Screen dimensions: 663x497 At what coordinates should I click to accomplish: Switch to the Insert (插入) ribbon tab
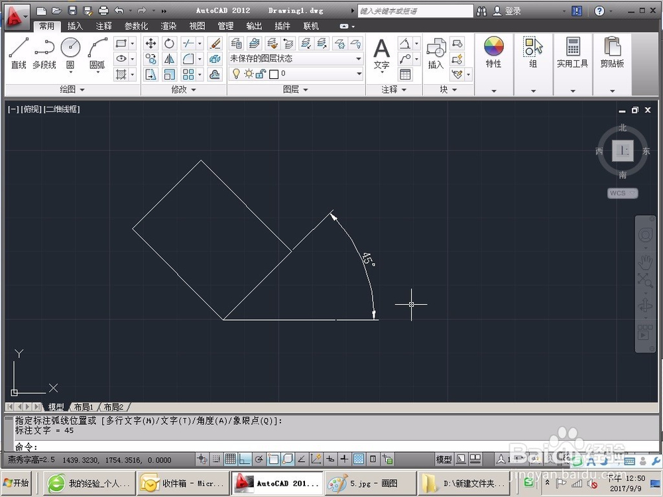click(x=75, y=27)
